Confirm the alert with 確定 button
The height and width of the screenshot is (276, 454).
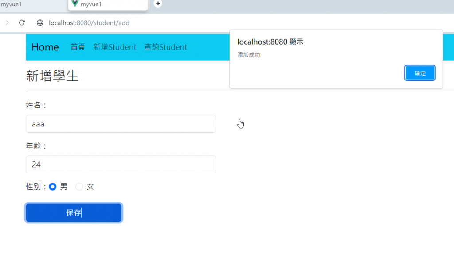coord(420,73)
